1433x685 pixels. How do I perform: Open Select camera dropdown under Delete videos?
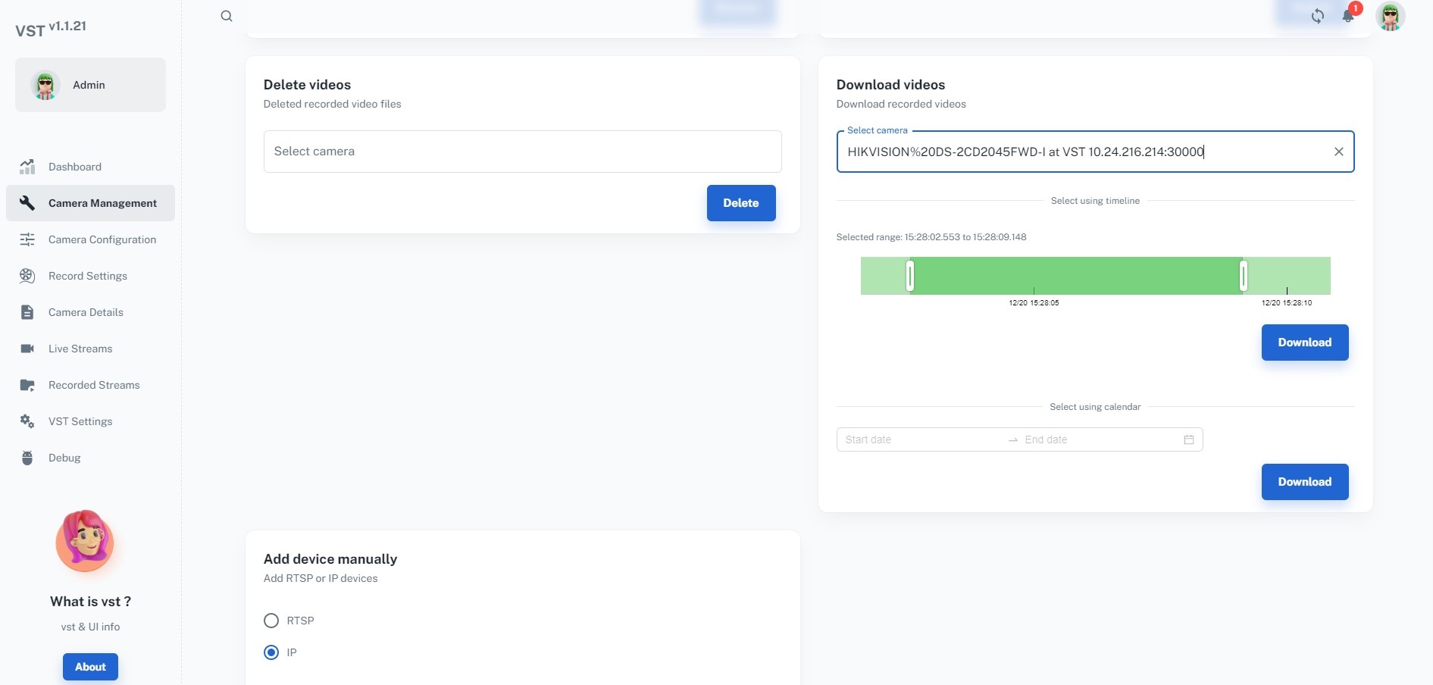(x=522, y=152)
